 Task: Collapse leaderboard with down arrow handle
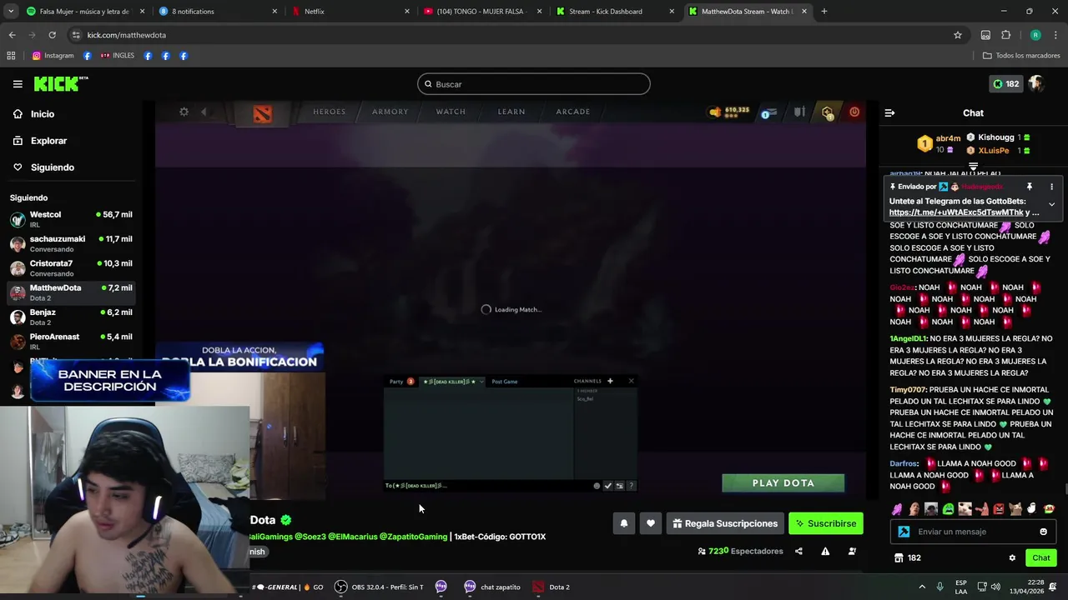point(973,167)
